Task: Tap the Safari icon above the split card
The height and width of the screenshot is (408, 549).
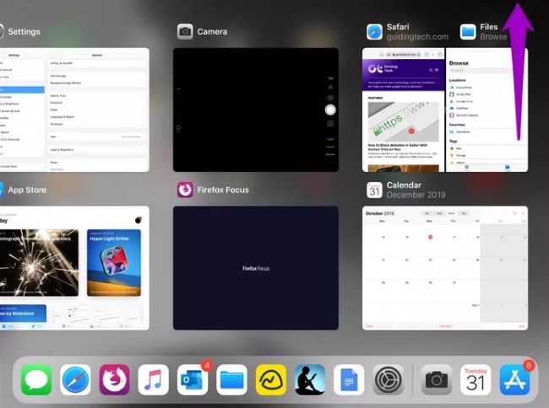Action: pyautogui.click(x=374, y=32)
